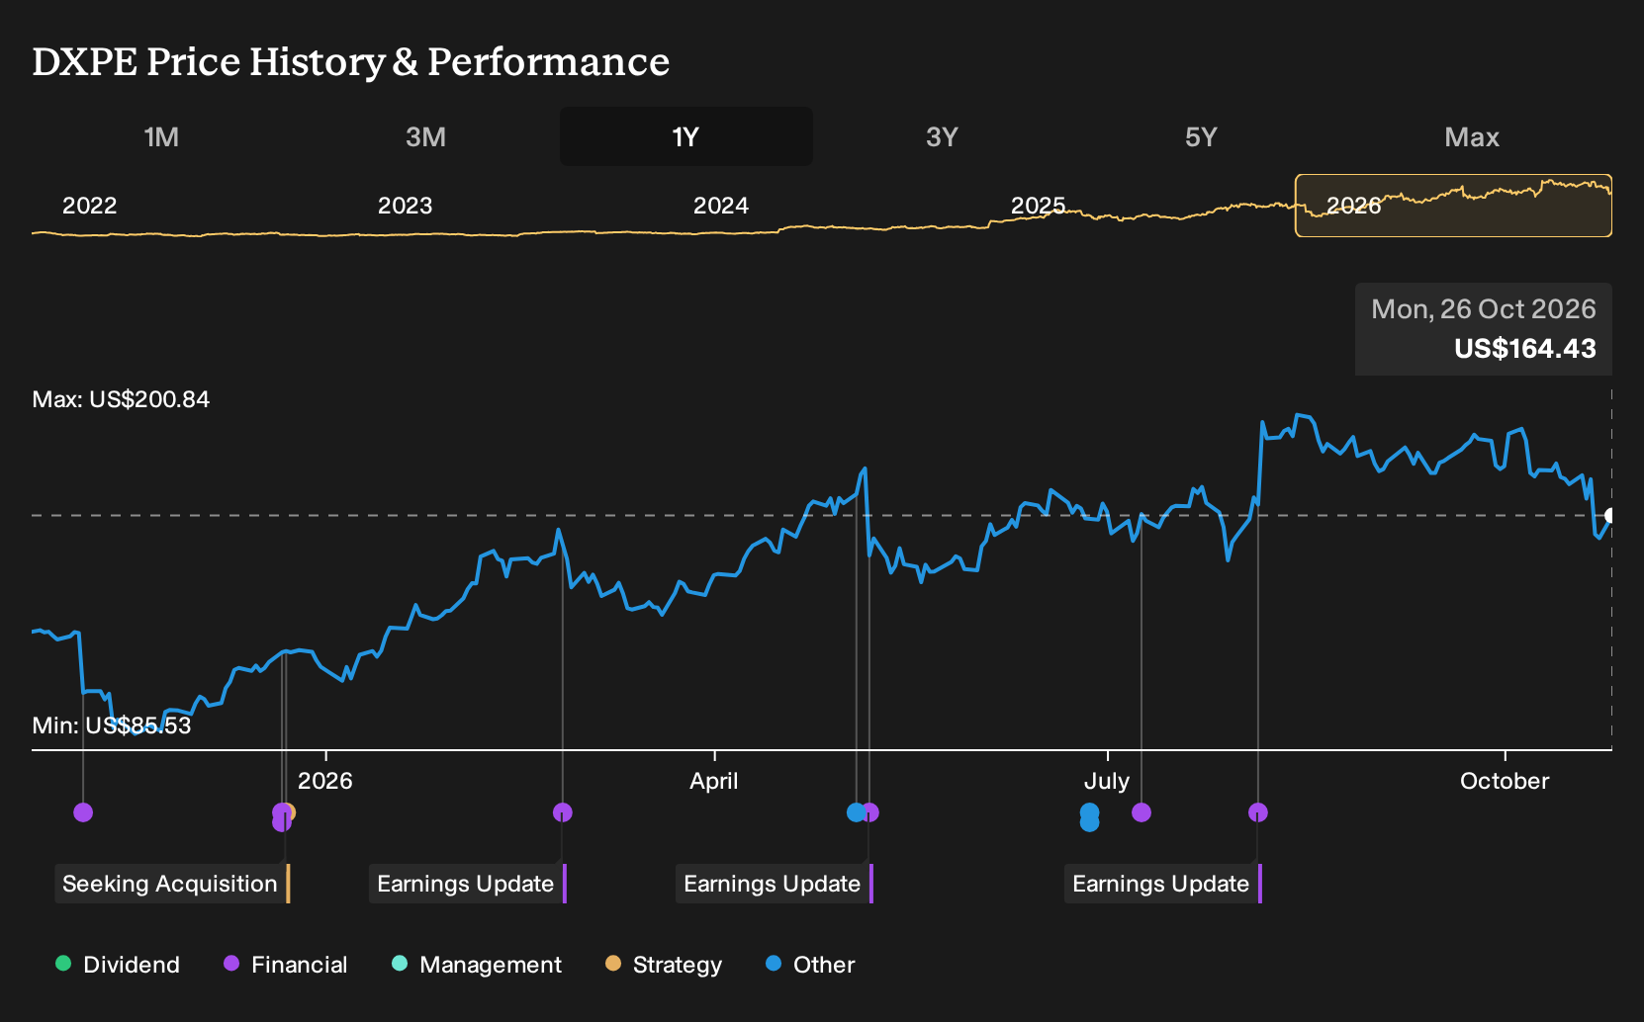Screen dimensions: 1644x1022
Task: Click 2022 in the overview timeline
Action: (x=89, y=206)
